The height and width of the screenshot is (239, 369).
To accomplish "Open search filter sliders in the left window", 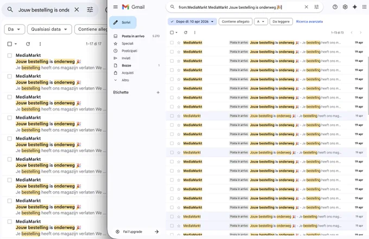I will 90,10.
